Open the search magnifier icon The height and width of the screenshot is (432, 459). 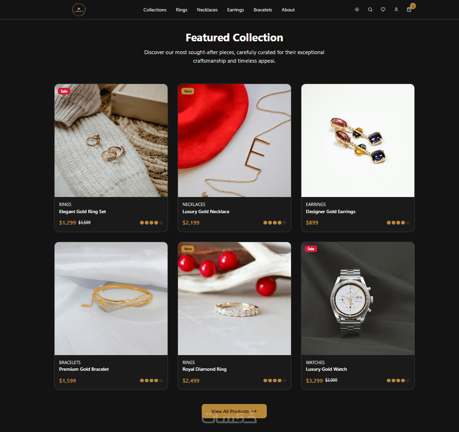(370, 9)
